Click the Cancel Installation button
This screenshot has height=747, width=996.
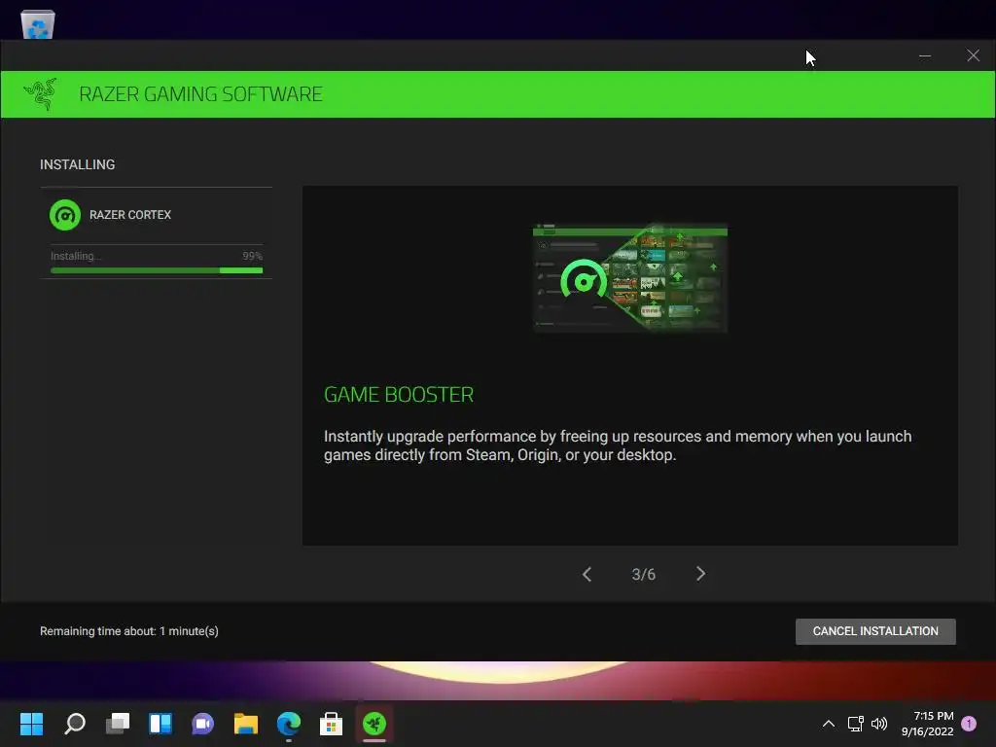click(875, 631)
